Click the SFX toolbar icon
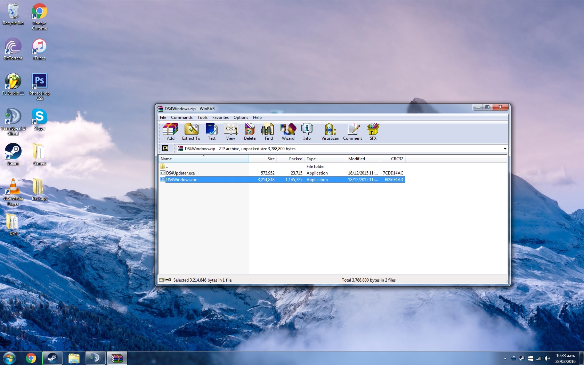Image resolution: width=584 pixels, height=365 pixels. [x=373, y=131]
